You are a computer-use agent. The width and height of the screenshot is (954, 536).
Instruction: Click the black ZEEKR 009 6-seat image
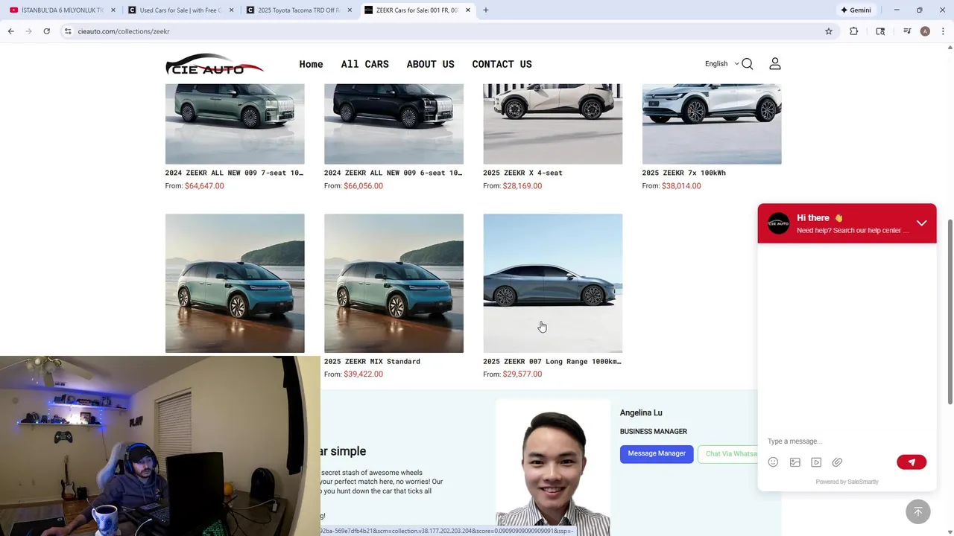point(394,124)
